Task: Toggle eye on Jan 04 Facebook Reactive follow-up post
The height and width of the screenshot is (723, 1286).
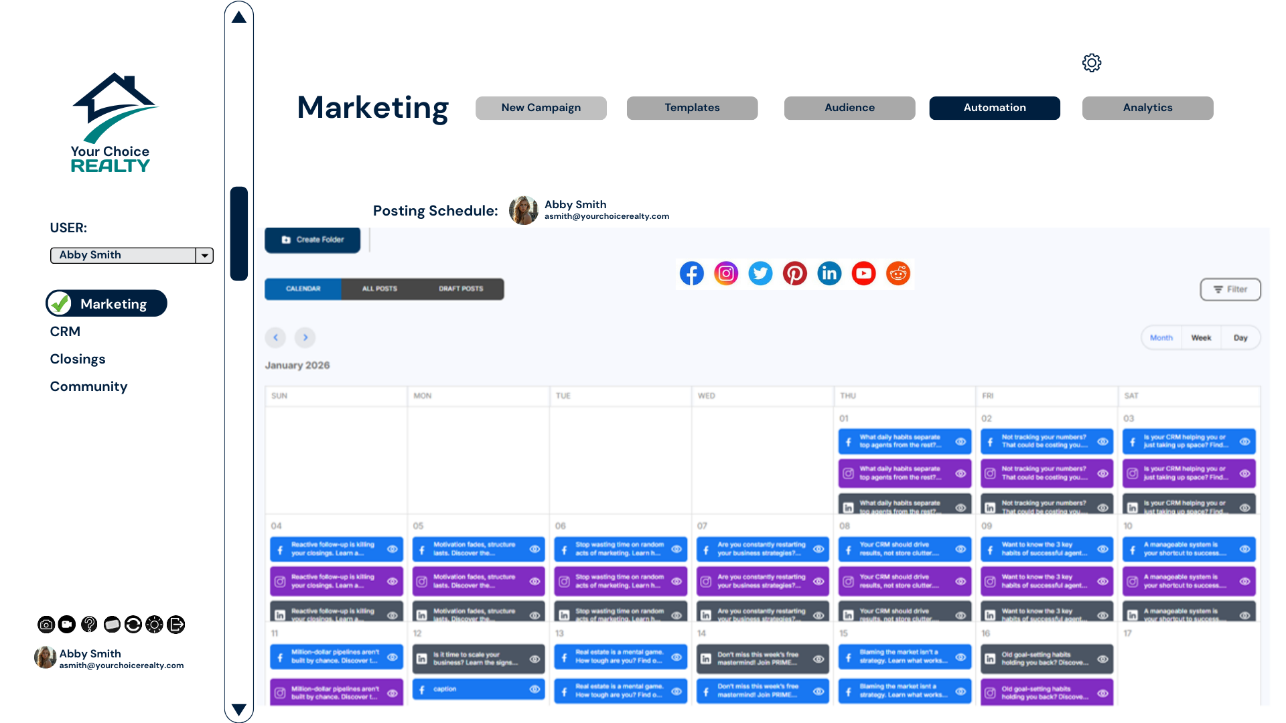Action: [x=392, y=549]
